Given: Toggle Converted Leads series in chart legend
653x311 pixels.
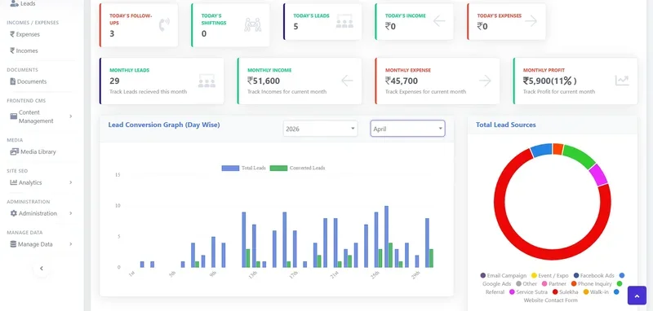Looking at the screenshot, I should click(x=297, y=169).
